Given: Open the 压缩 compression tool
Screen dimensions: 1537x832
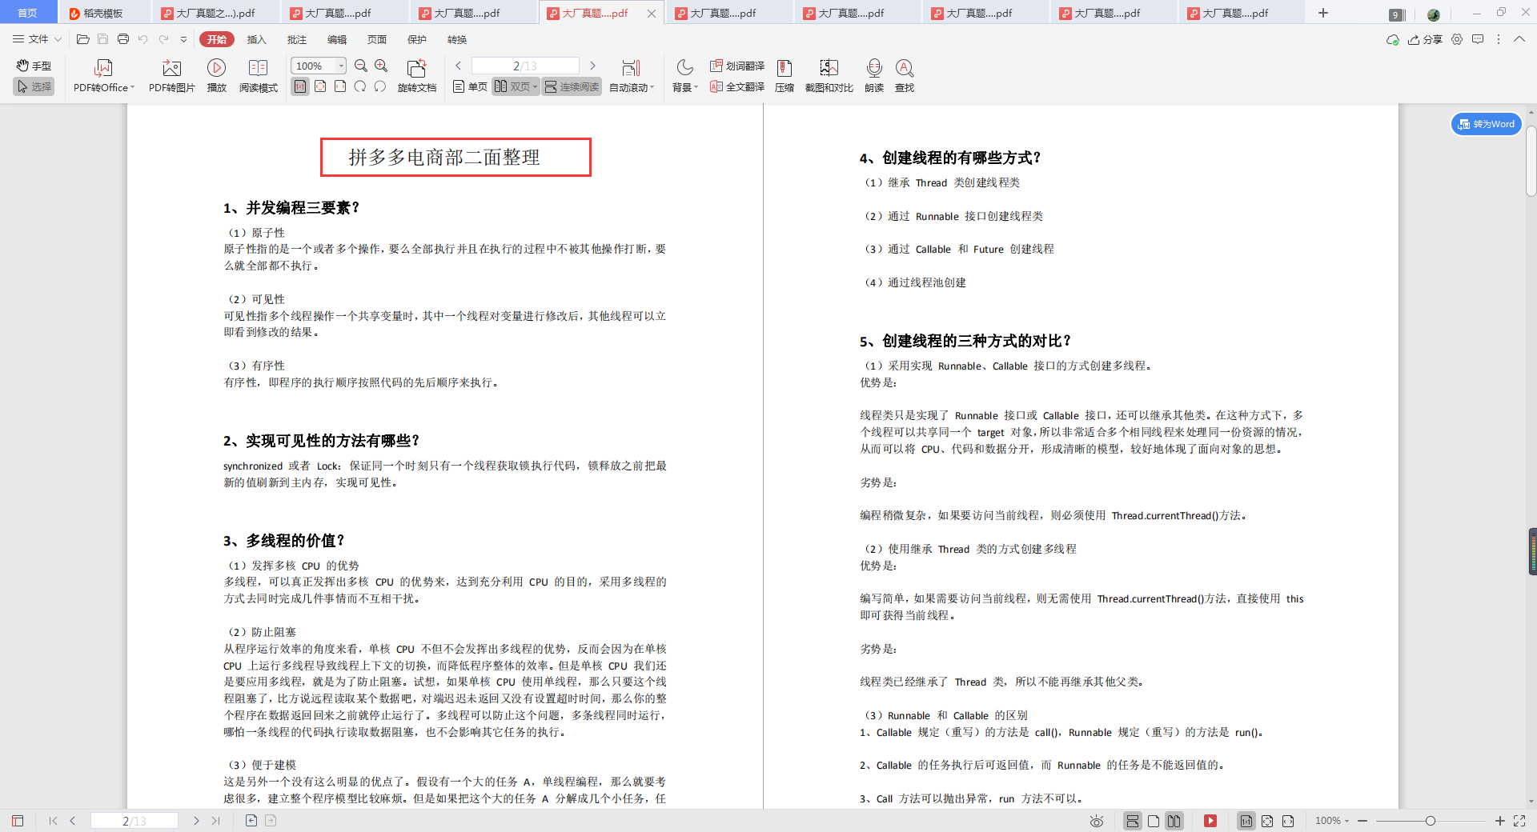Looking at the screenshot, I should (x=784, y=75).
